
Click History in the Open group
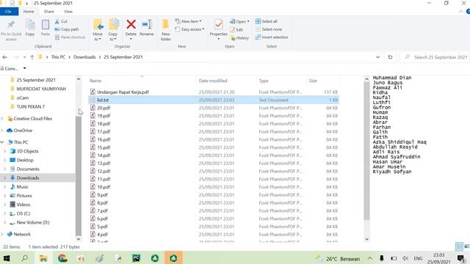click(x=239, y=38)
